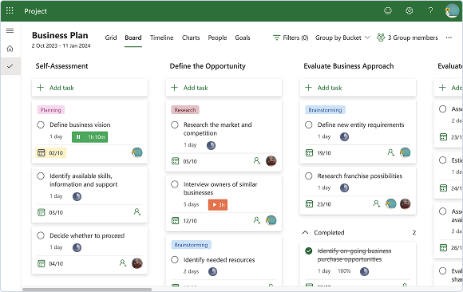The image size is (463, 292).
Task: Click the 02/10 due date calendar chip
Action: pos(51,153)
